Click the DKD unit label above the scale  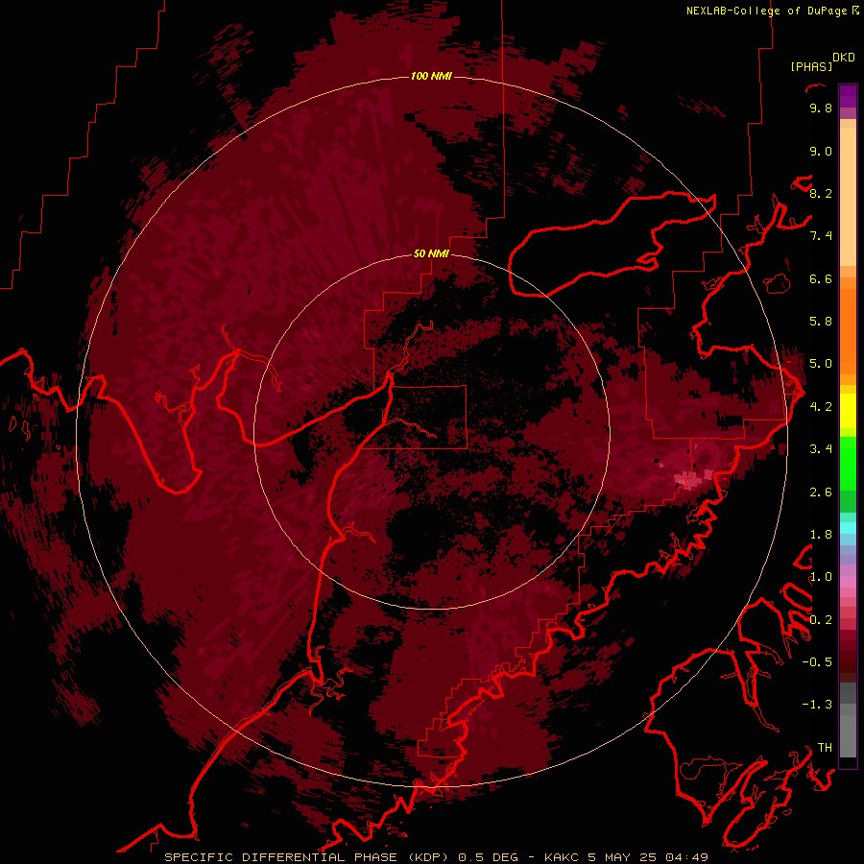click(x=844, y=58)
